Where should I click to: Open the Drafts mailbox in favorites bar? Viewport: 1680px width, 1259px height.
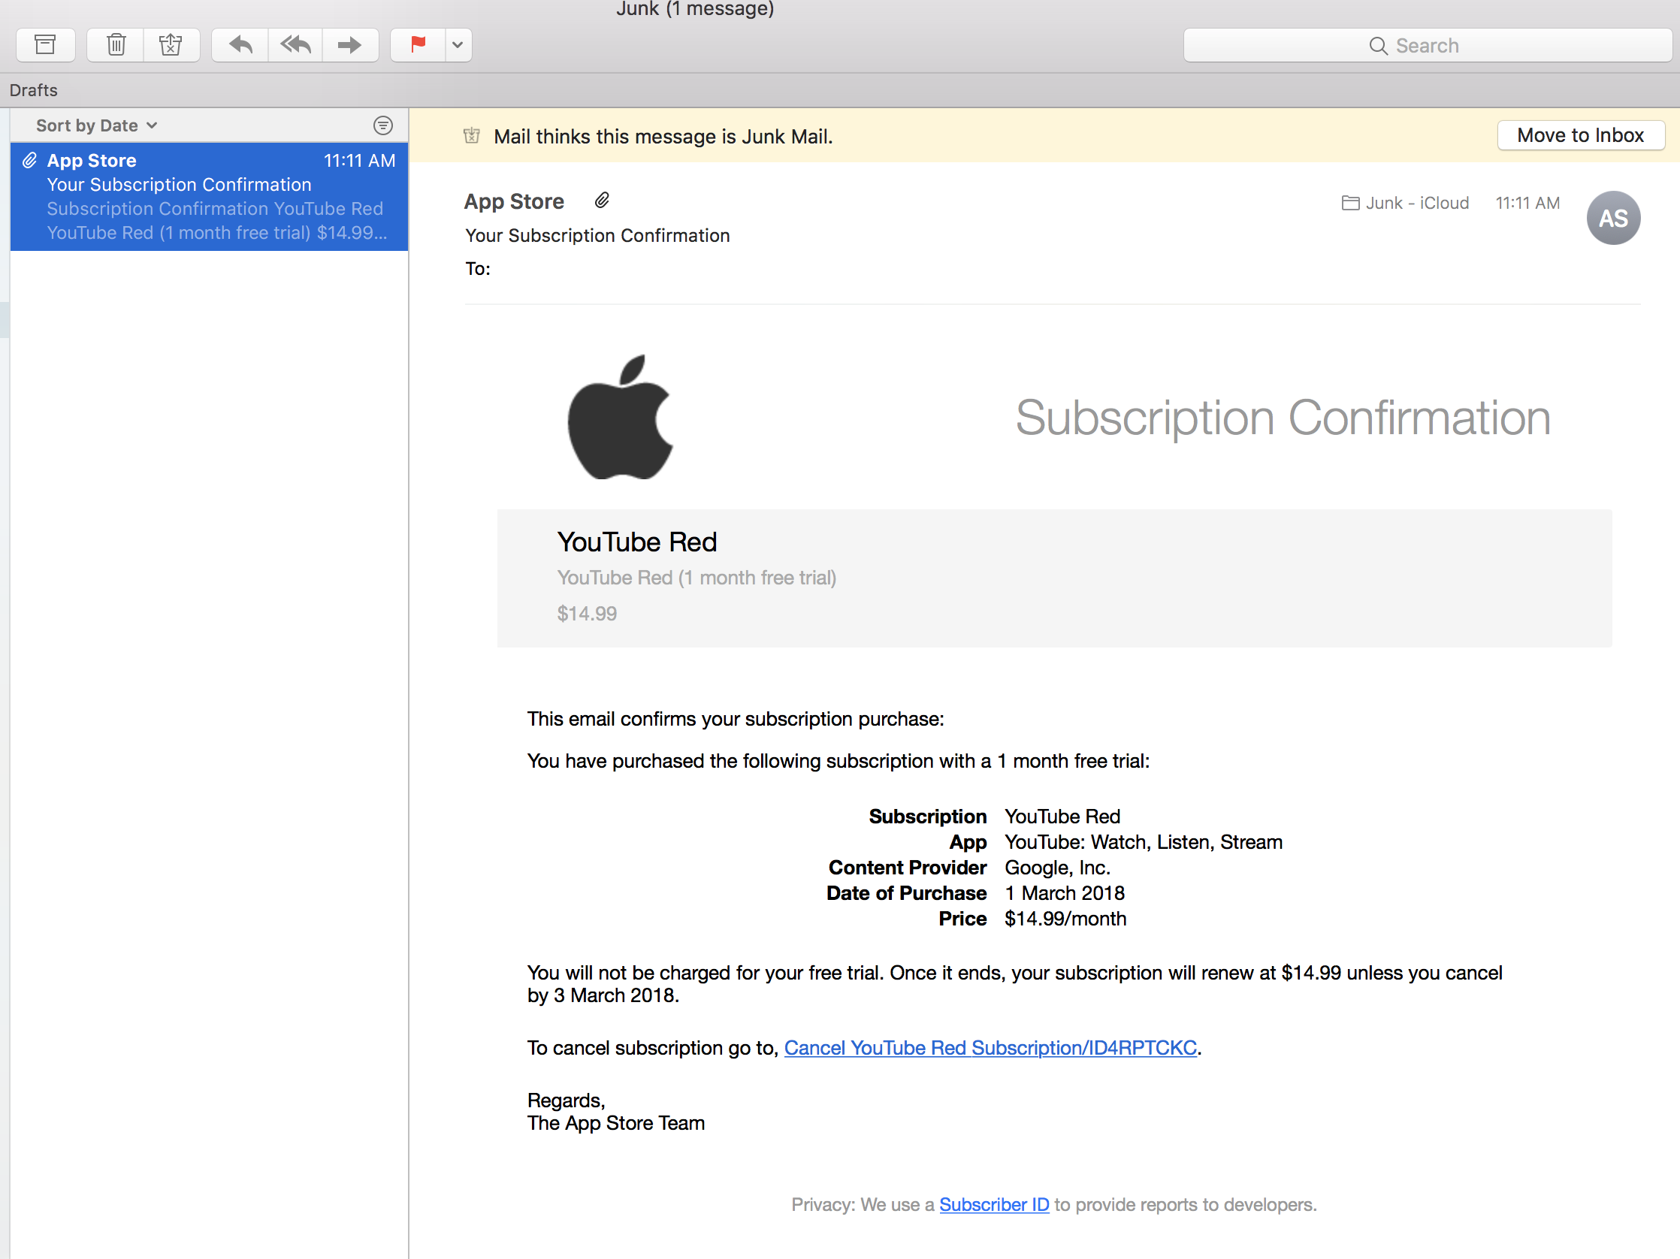[33, 90]
